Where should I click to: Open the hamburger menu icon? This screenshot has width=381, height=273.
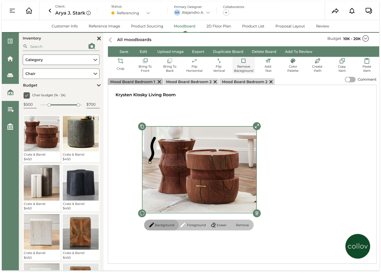[x=12, y=11]
